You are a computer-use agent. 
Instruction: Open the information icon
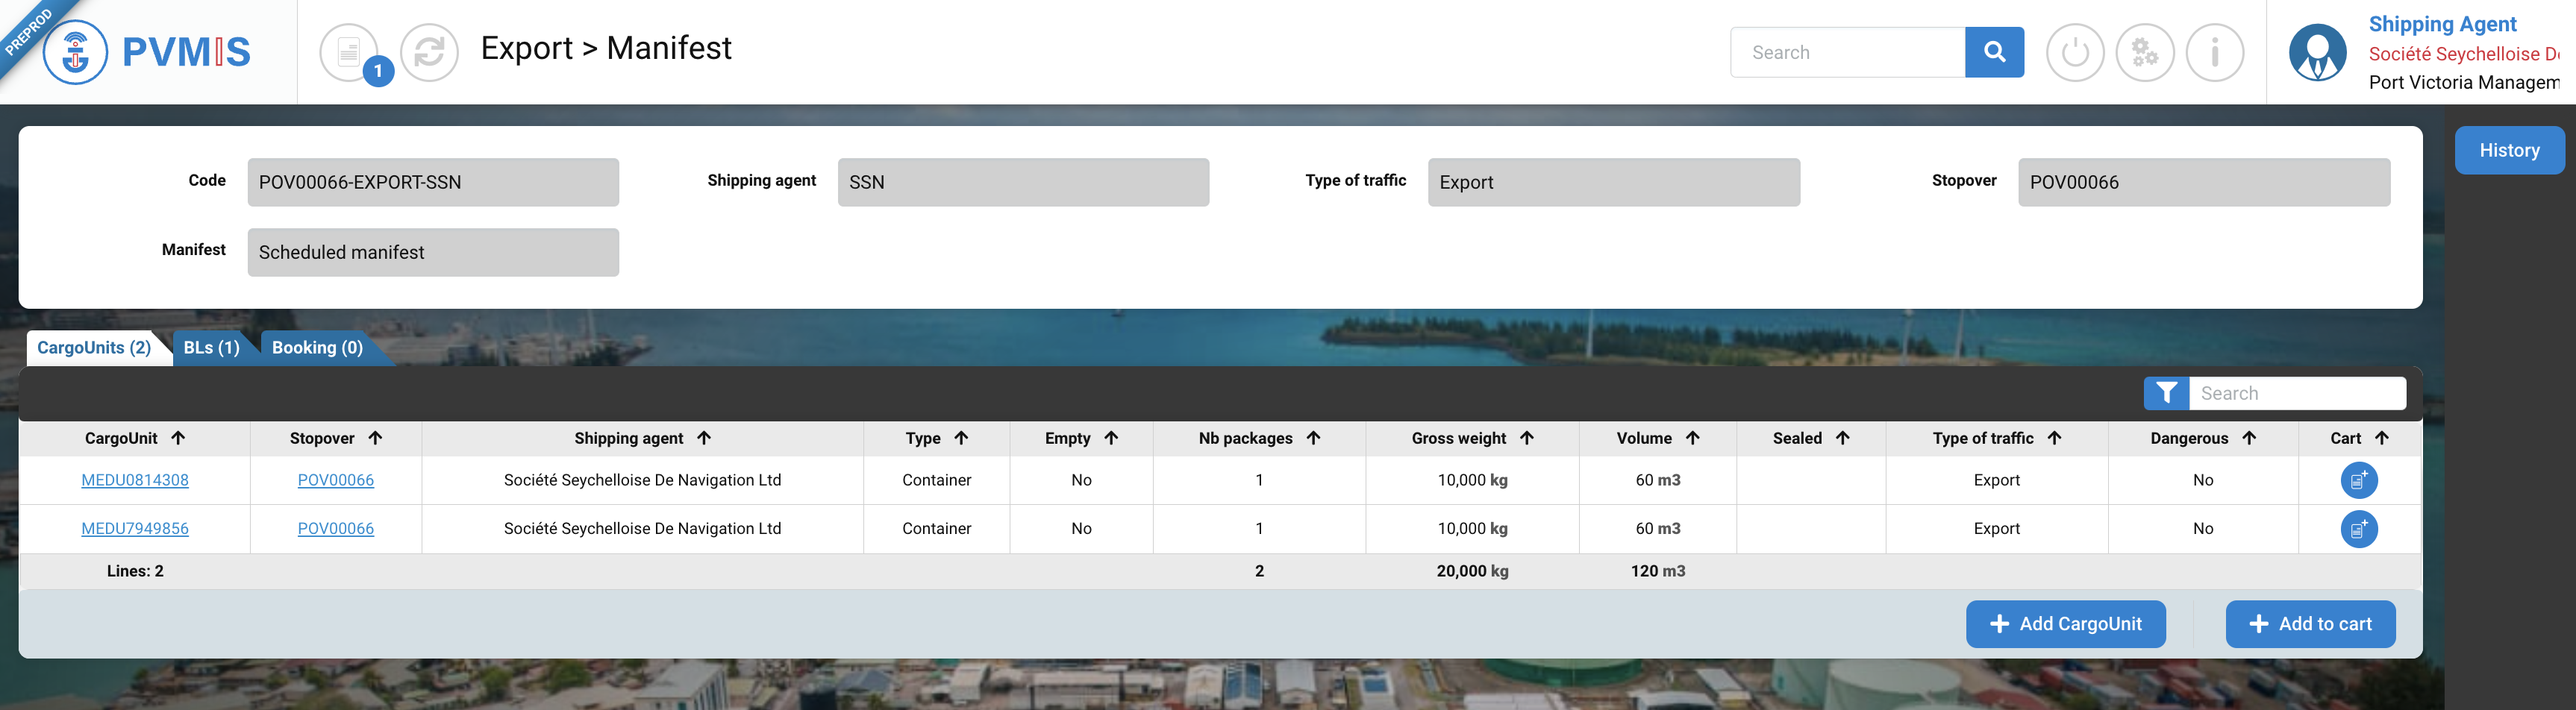[x=2214, y=52]
